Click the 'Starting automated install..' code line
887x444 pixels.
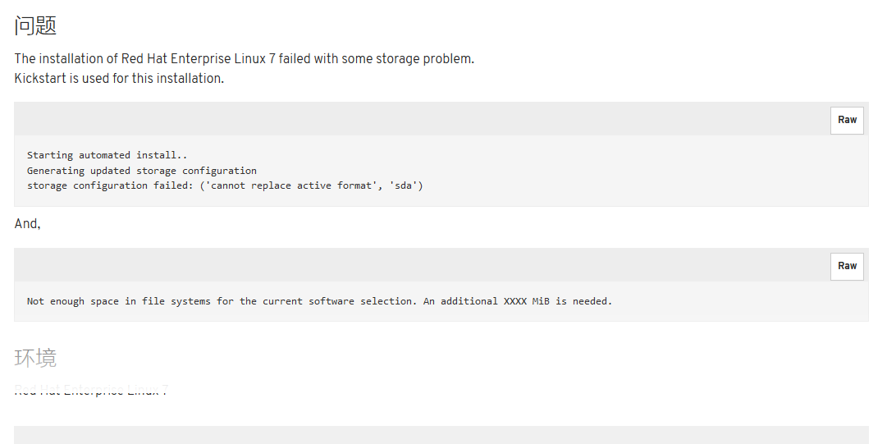pos(107,155)
